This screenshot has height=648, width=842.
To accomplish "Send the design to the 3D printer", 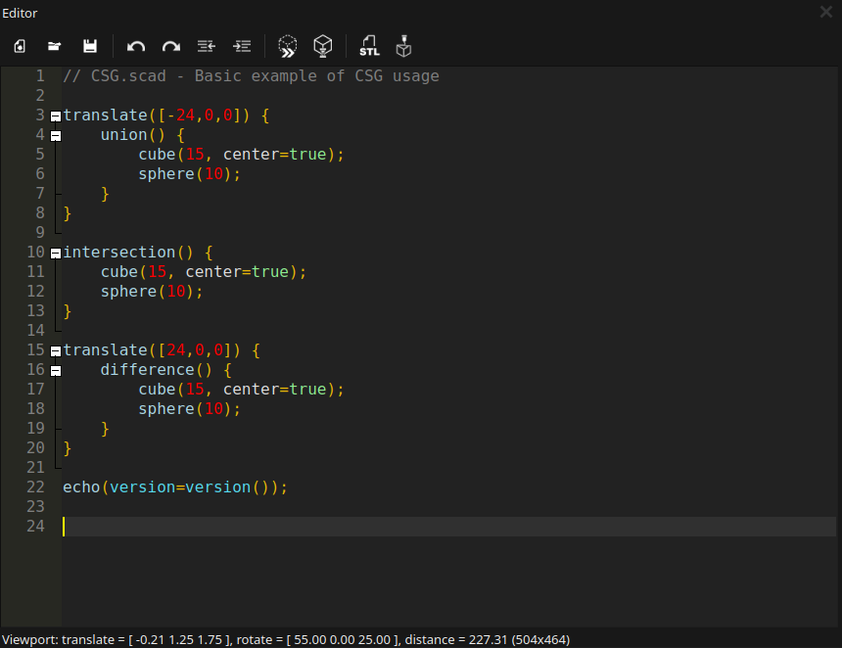I will pyautogui.click(x=403, y=46).
